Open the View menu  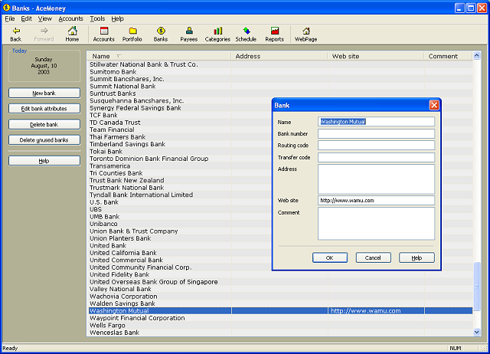click(x=44, y=18)
